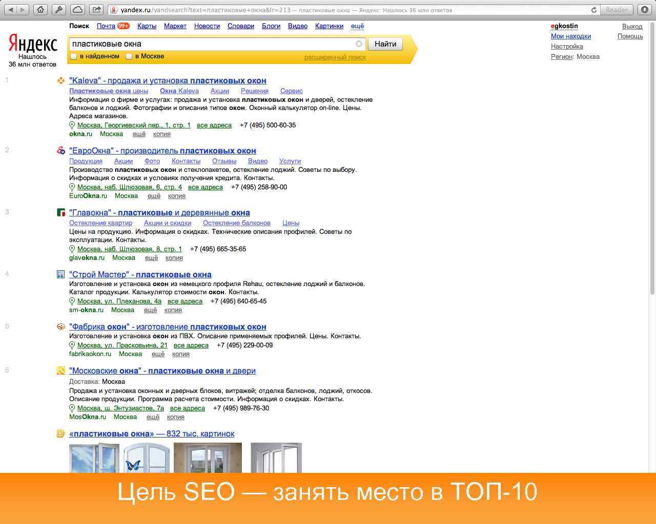
Task: Check the "в Москве" checkbox
Action: pos(129,56)
